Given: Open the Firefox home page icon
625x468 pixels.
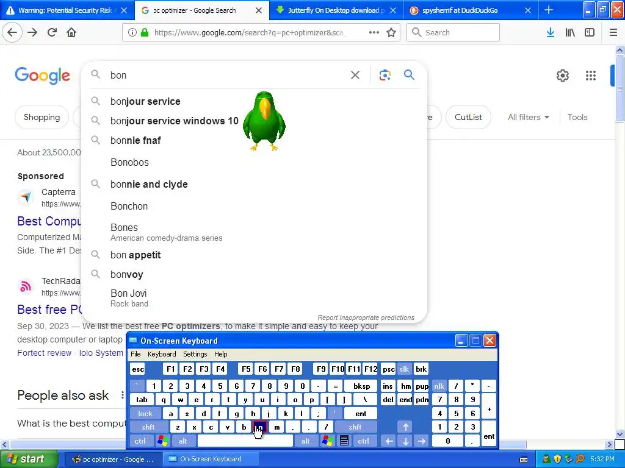Looking at the screenshot, I should coord(71,33).
